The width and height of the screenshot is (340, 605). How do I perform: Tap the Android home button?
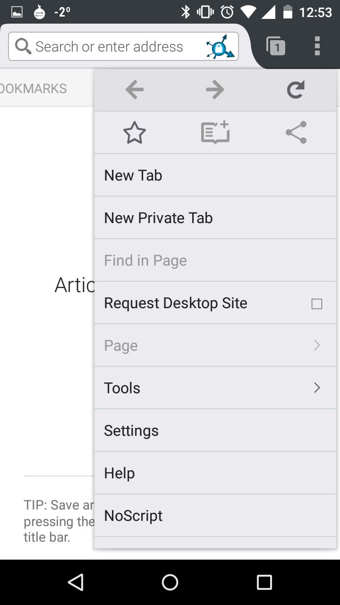tap(170, 582)
